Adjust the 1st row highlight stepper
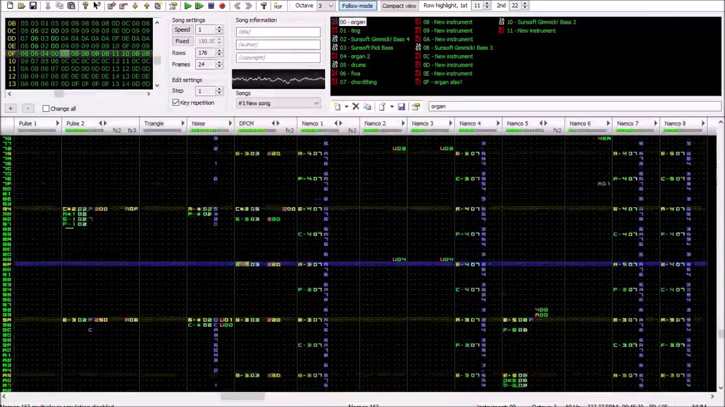 487,6
